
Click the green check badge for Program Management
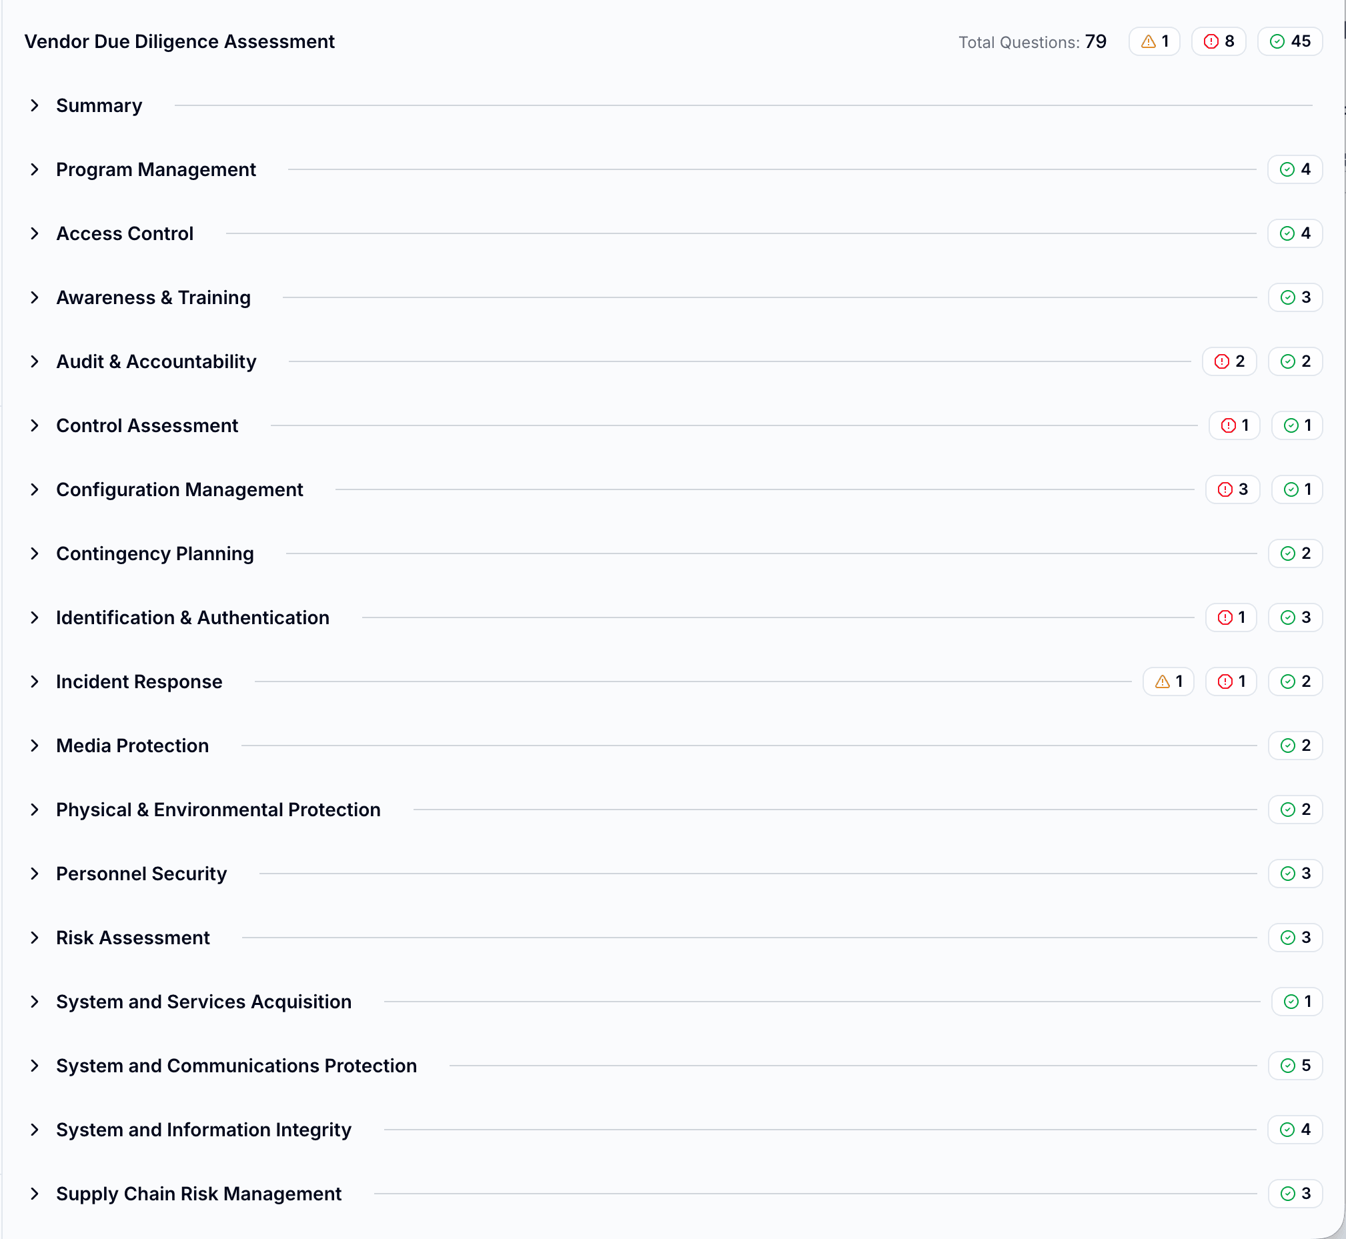(x=1295, y=169)
